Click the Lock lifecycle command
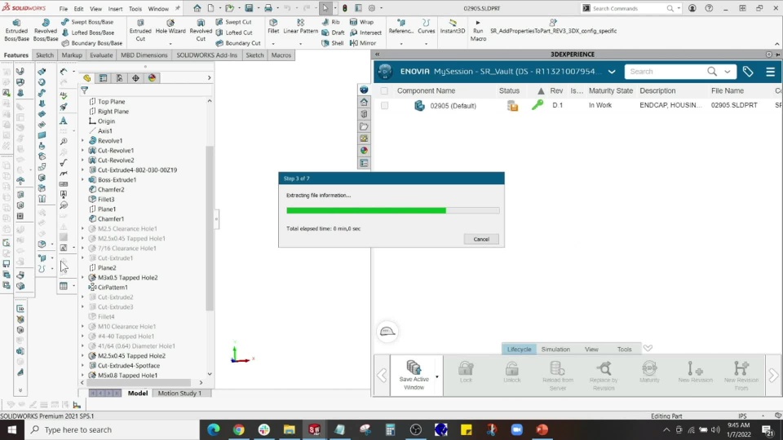 pos(466,372)
